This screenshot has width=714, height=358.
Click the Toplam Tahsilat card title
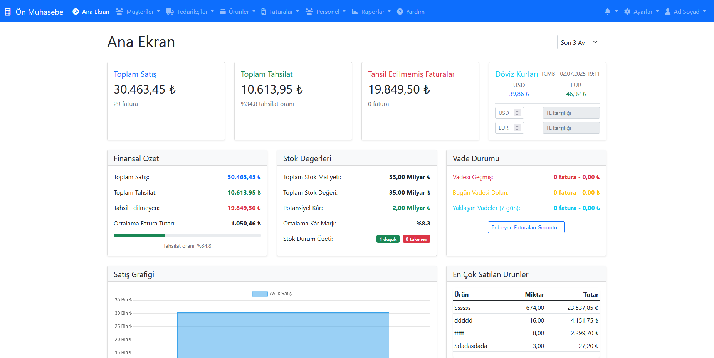coord(267,74)
